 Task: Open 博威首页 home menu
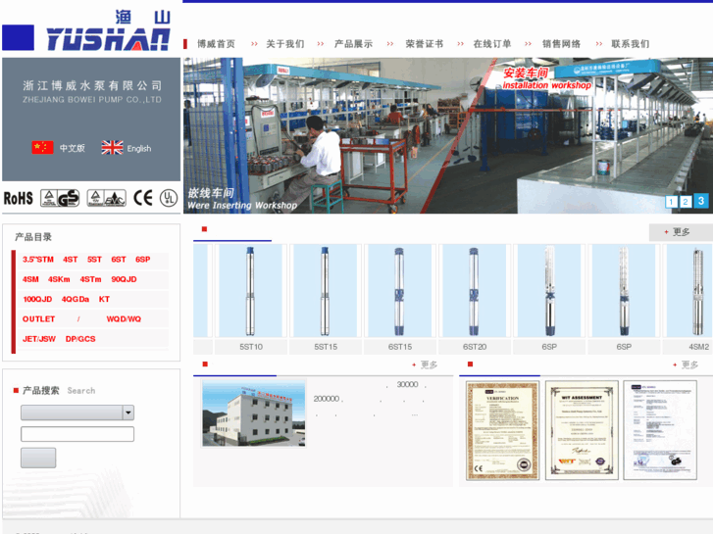[x=216, y=44]
